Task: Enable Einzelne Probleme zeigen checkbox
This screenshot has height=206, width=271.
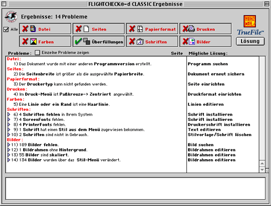Action: [37, 53]
